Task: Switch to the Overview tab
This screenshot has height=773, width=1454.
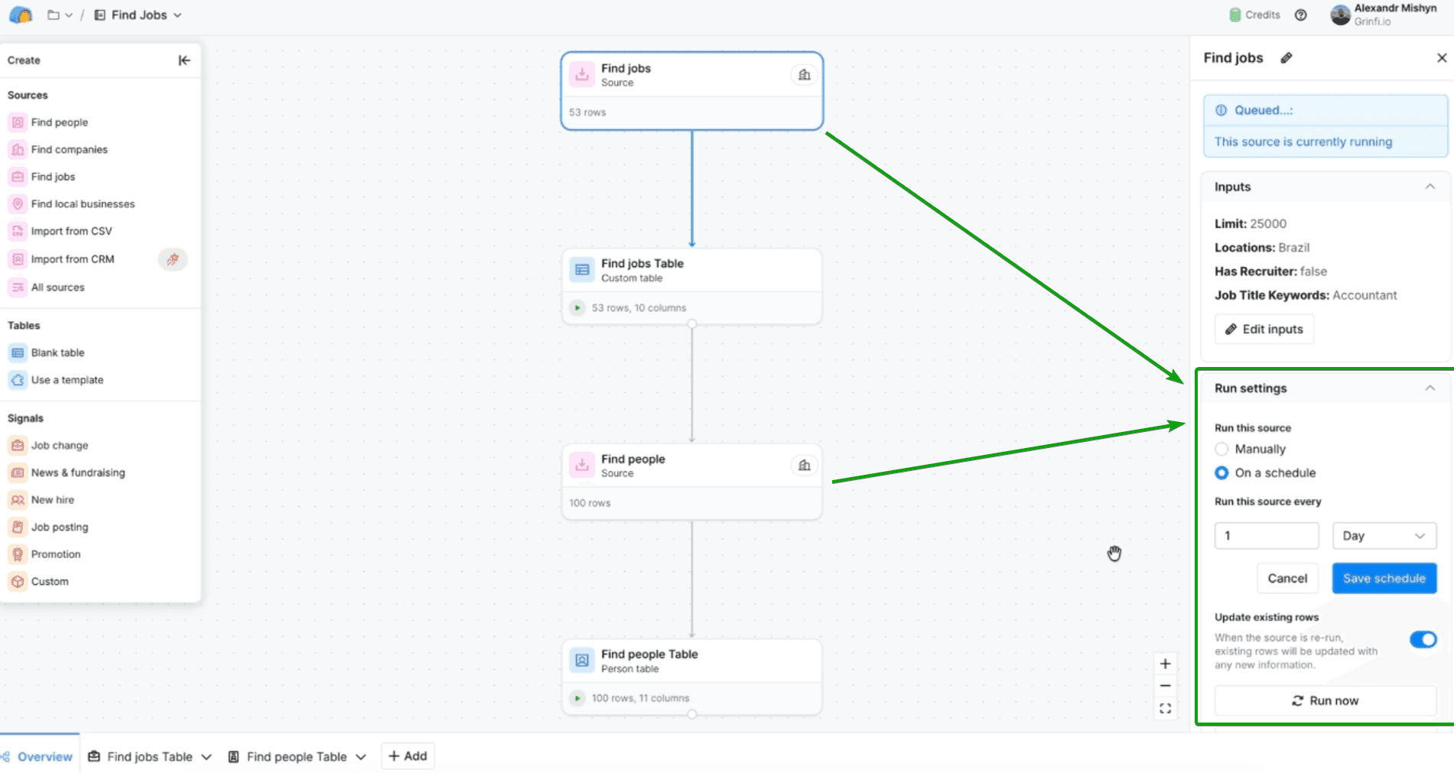Action: 44,756
